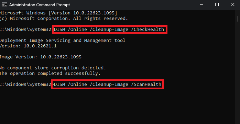Click the highlighted DISM /ScanHealth command

click(108, 84)
